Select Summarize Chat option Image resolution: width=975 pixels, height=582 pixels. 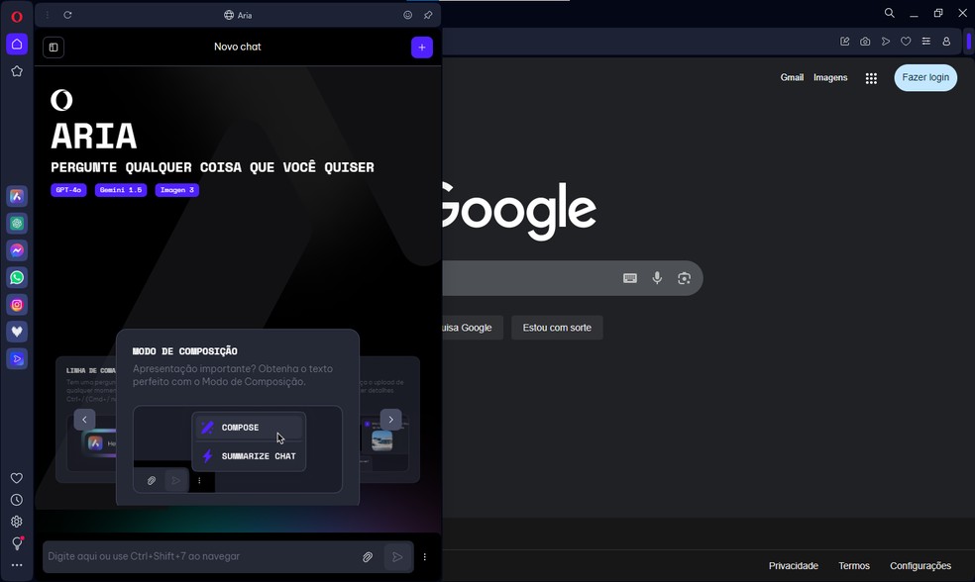pyautogui.click(x=258, y=456)
